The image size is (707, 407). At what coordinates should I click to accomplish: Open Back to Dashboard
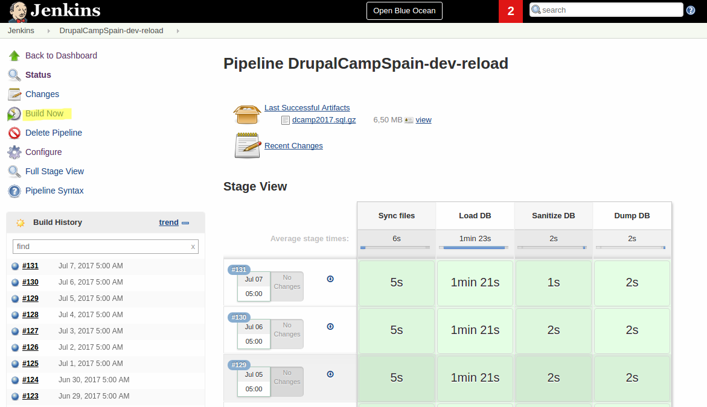(x=61, y=55)
